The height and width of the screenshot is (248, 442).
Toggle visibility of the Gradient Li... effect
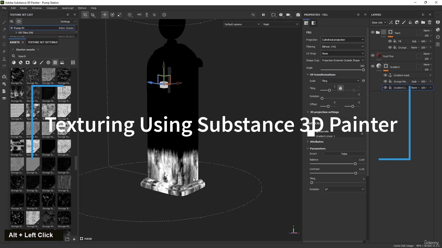point(385,88)
